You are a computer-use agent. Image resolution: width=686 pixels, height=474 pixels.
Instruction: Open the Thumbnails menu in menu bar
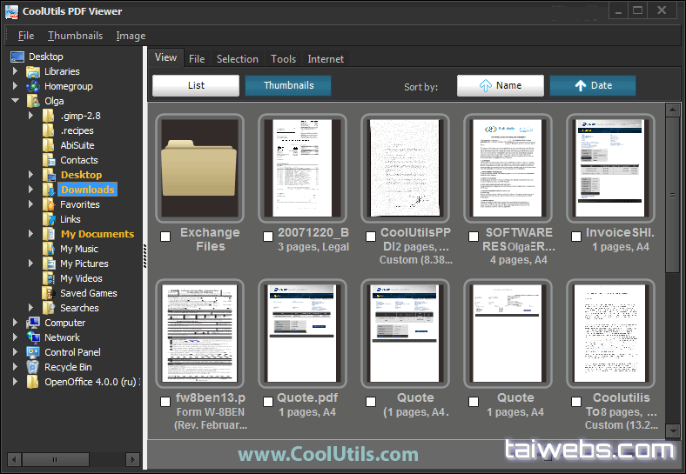(x=75, y=36)
